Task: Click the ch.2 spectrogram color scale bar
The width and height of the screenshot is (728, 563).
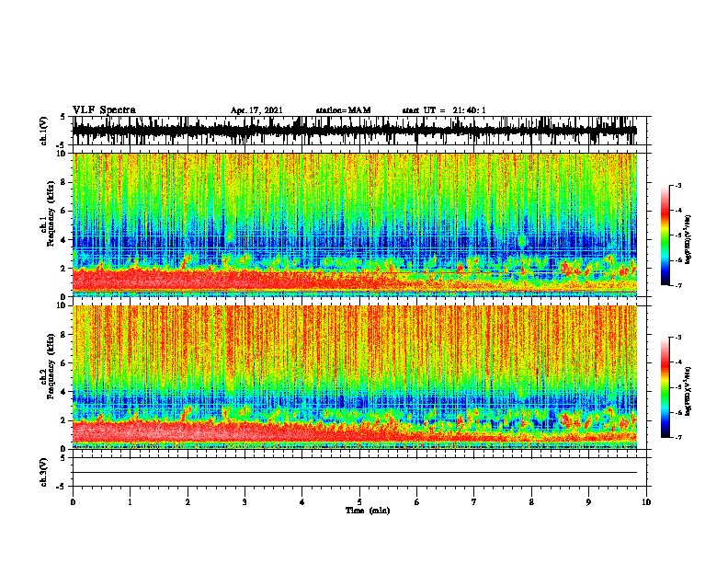Action: pyautogui.click(x=665, y=387)
